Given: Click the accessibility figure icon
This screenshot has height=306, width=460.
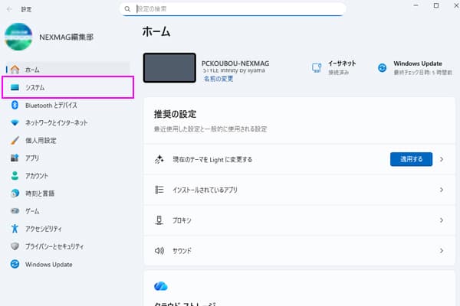Looking at the screenshot, I should point(15,229).
